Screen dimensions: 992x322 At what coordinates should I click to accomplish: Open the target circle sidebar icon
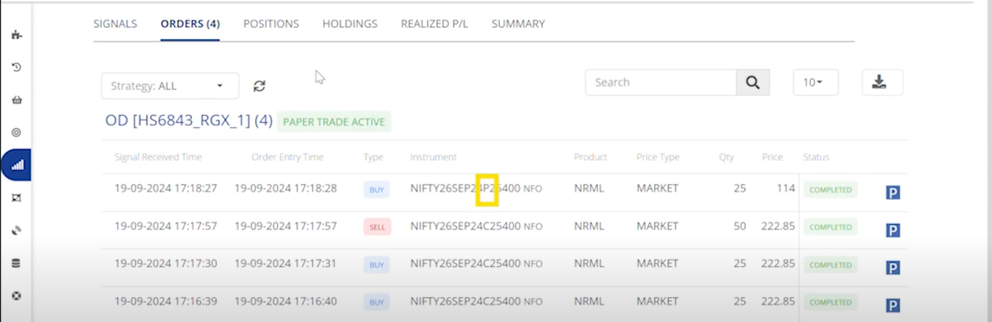coord(16,132)
